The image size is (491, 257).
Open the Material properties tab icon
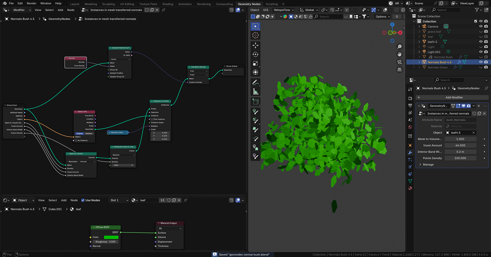(410, 188)
